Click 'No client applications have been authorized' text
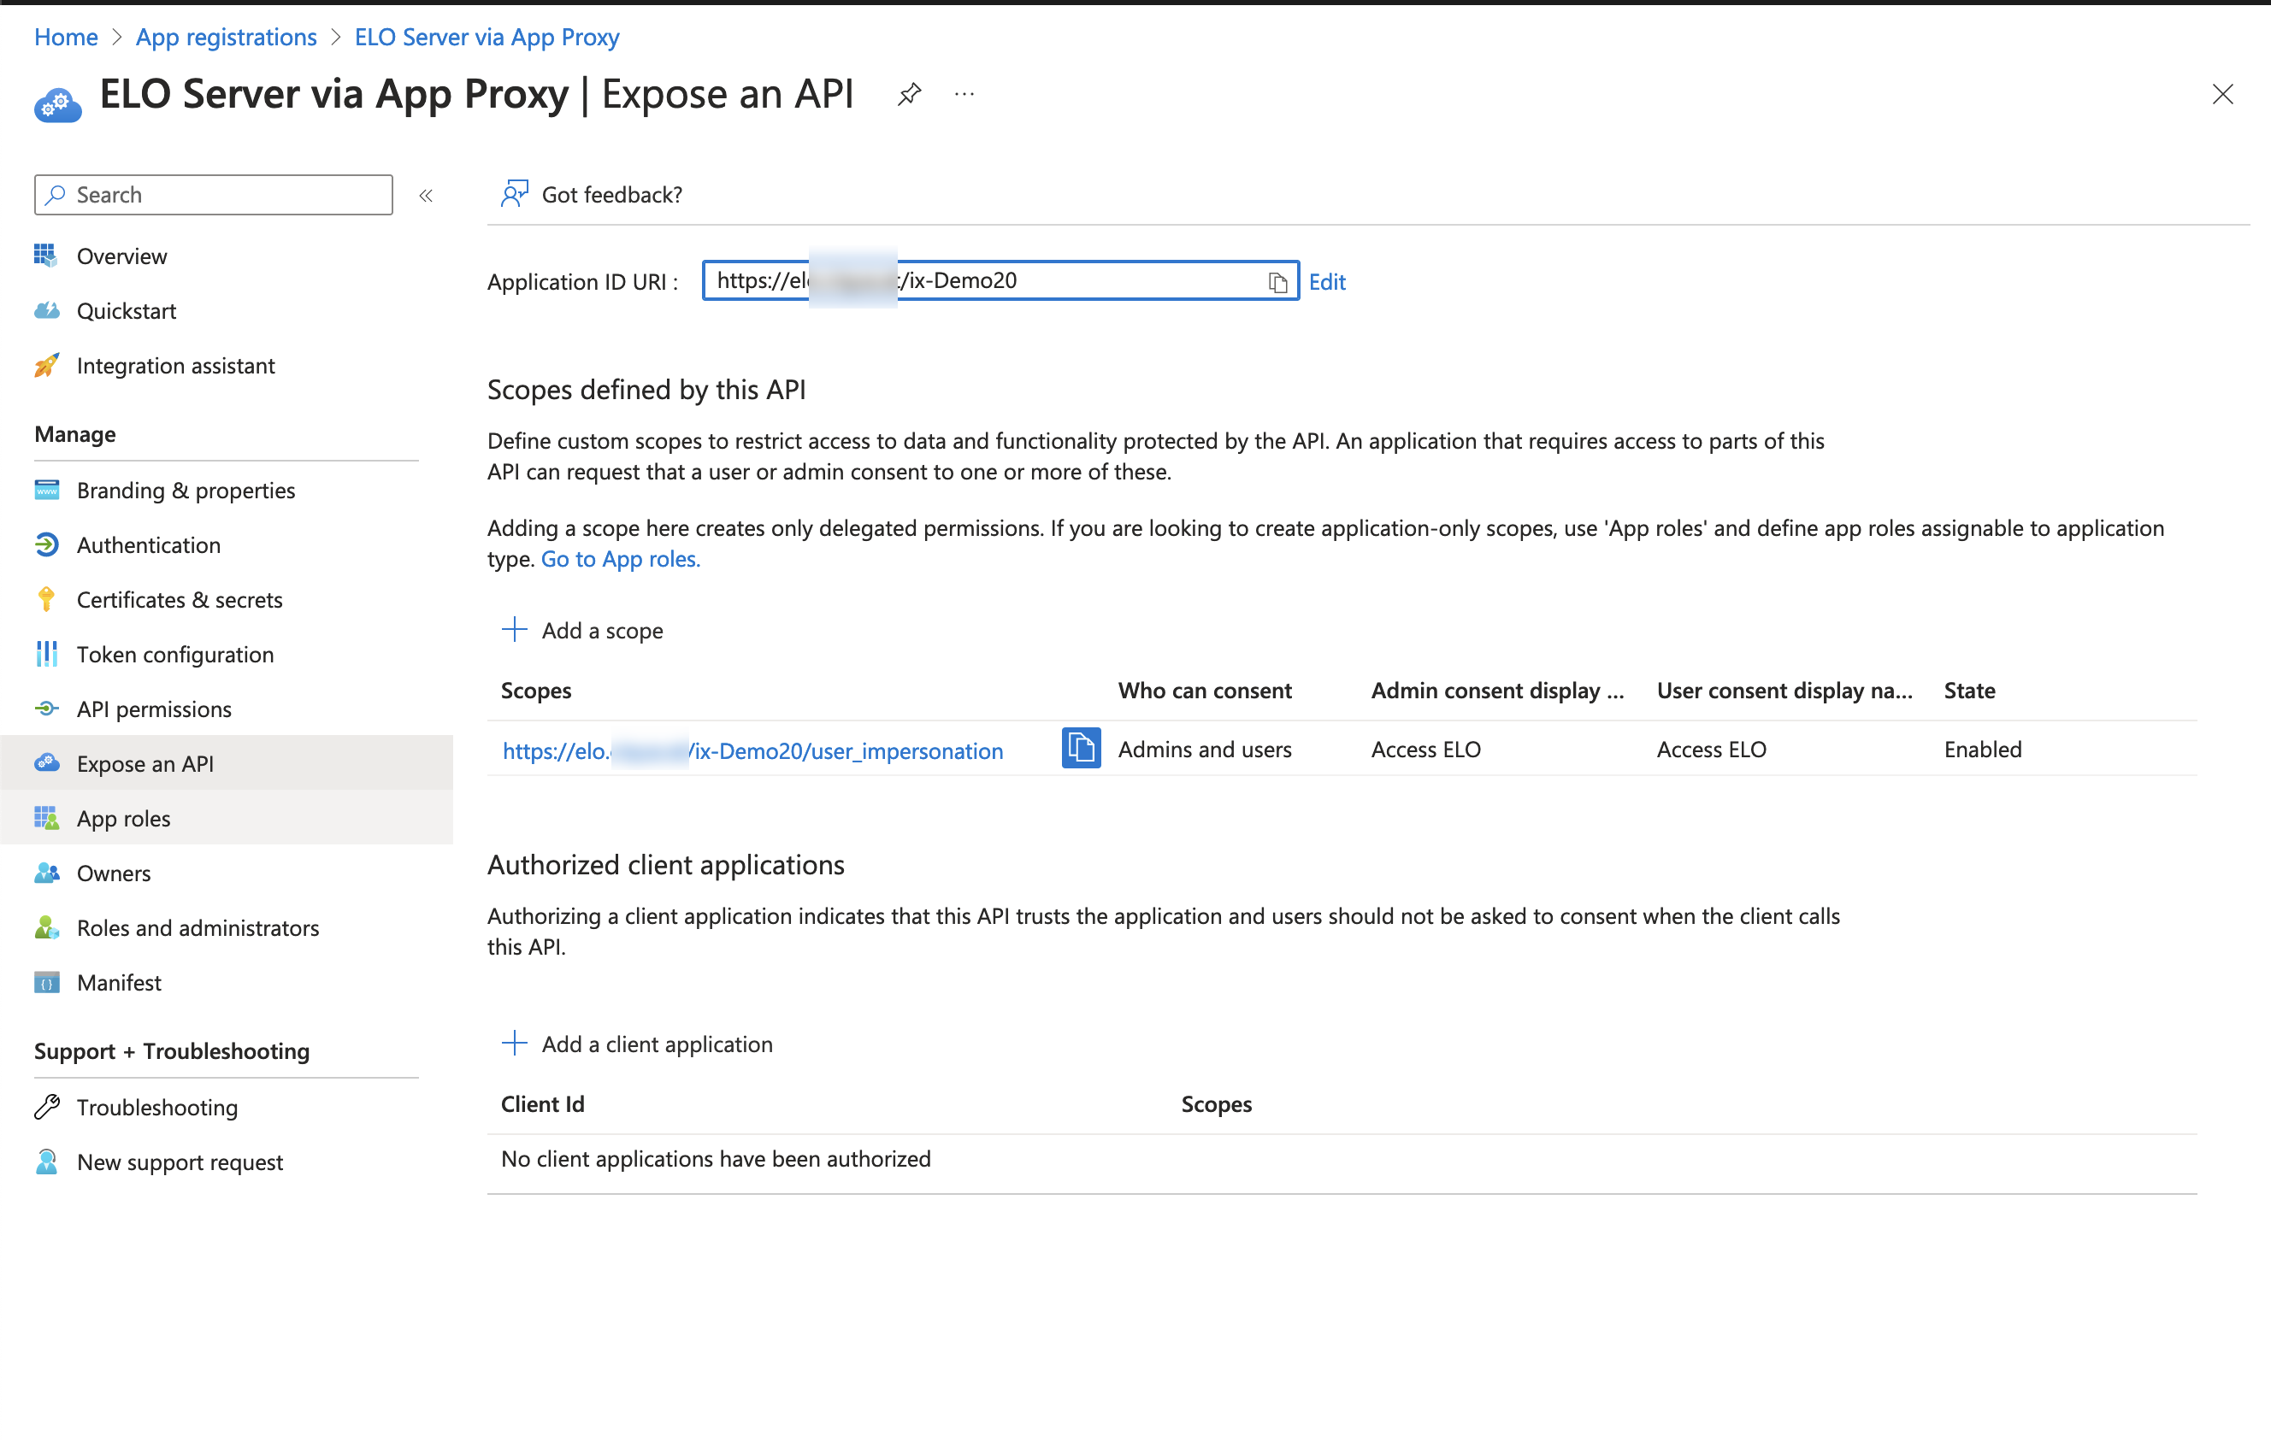The image size is (2271, 1441). [716, 1158]
